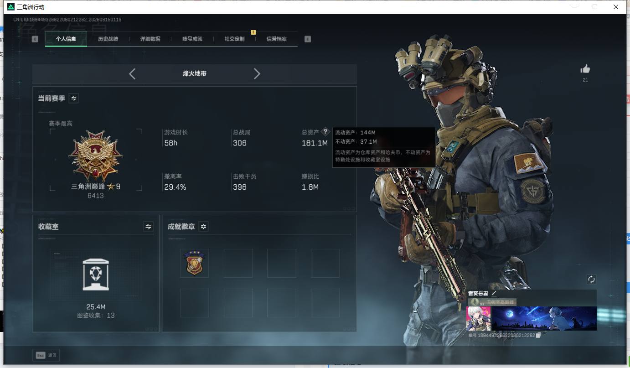
Task: Click the 成就徽章 panel heading
Action: [x=181, y=227]
